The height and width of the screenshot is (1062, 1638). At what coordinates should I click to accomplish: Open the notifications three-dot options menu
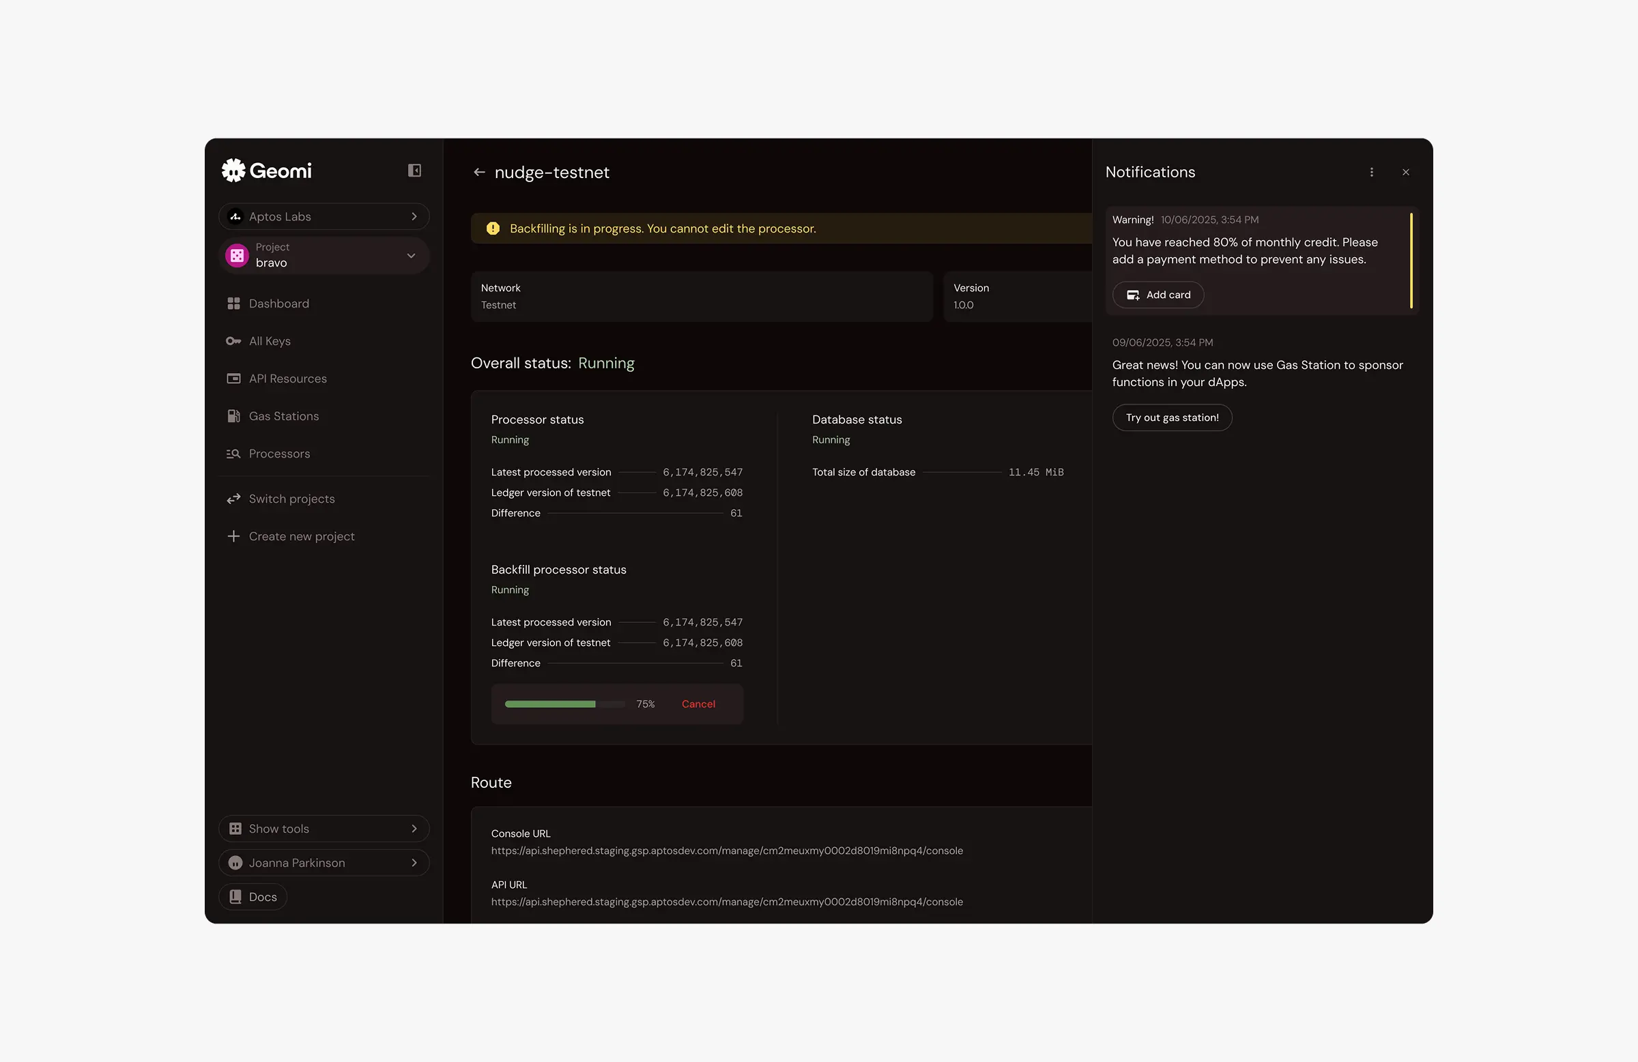pyautogui.click(x=1371, y=172)
